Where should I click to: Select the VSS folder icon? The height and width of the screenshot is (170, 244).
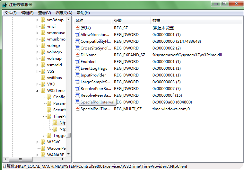[43, 71]
